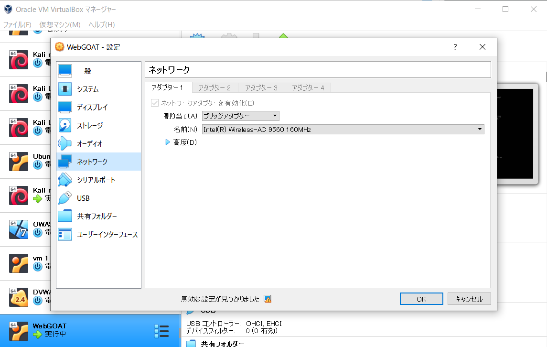Viewport: 547px width, 347px height.
Task: Open the ディスプレイ settings category
Action: pyautogui.click(x=99, y=107)
